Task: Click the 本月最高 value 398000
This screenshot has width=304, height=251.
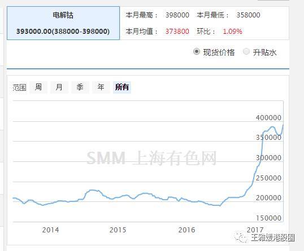Action: point(177,15)
